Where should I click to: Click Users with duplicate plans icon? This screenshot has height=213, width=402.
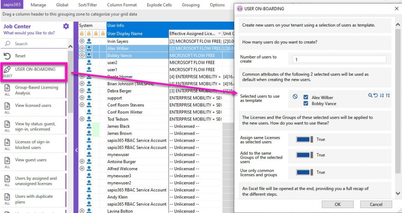click(x=7, y=197)
